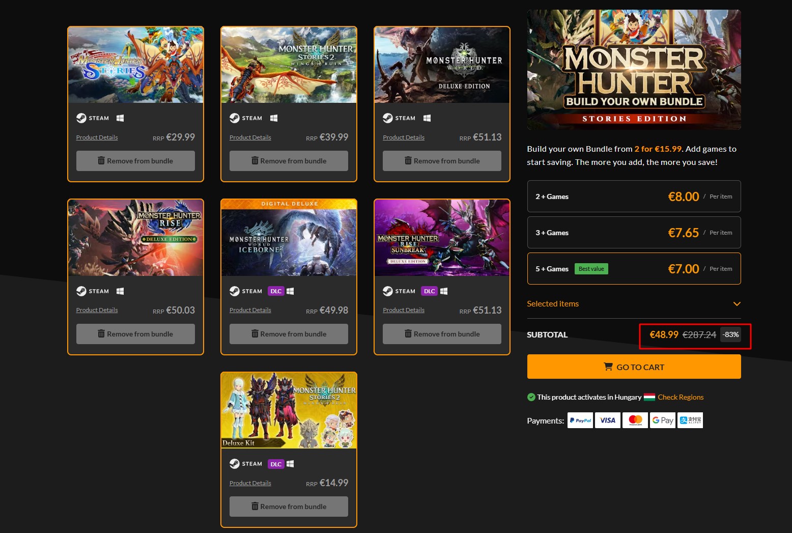Click Steam icon on Rise Deluxe Edition card
Screen dimensions: 792x533
[x=93, y=291]
